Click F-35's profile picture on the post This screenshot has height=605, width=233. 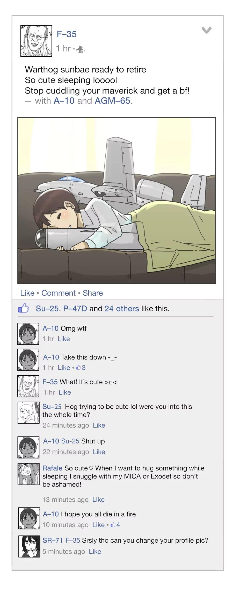coord(36,41)
